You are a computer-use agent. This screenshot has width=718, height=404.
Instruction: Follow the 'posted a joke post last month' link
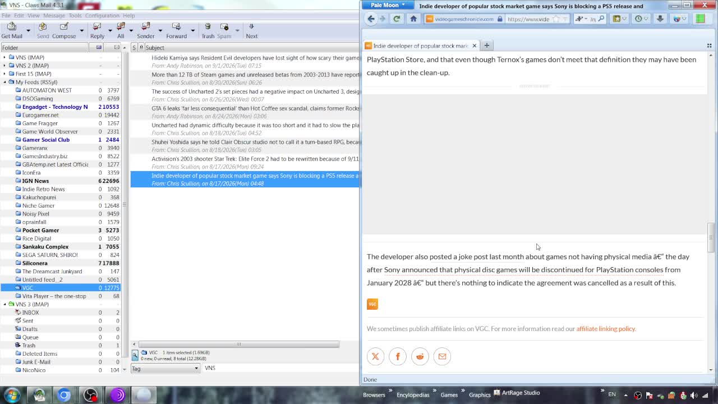[477, 256]
